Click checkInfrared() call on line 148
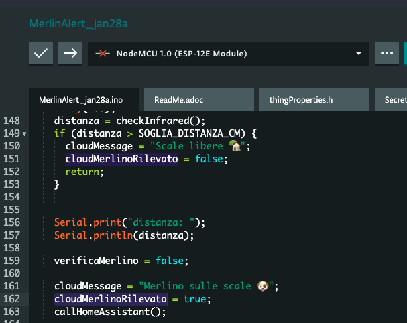 (158, 121)
